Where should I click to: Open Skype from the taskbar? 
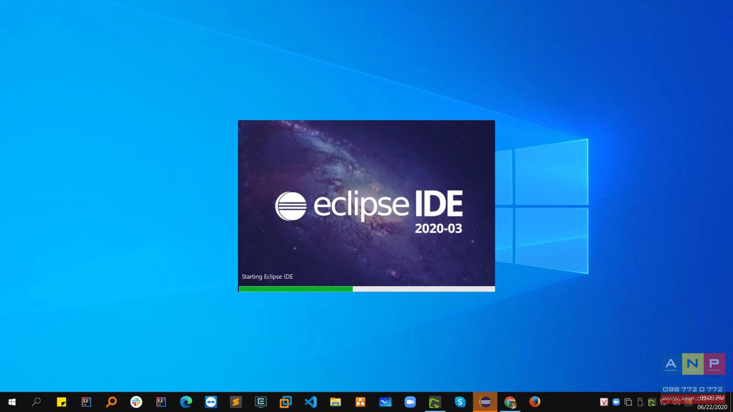[460, 402]
